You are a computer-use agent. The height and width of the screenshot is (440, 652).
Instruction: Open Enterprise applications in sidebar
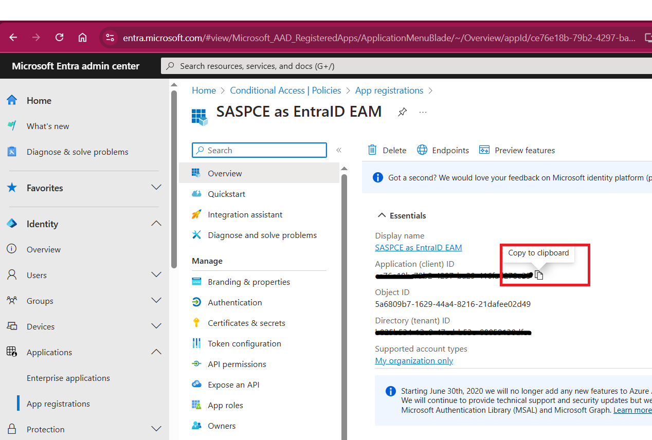point(68,378)
